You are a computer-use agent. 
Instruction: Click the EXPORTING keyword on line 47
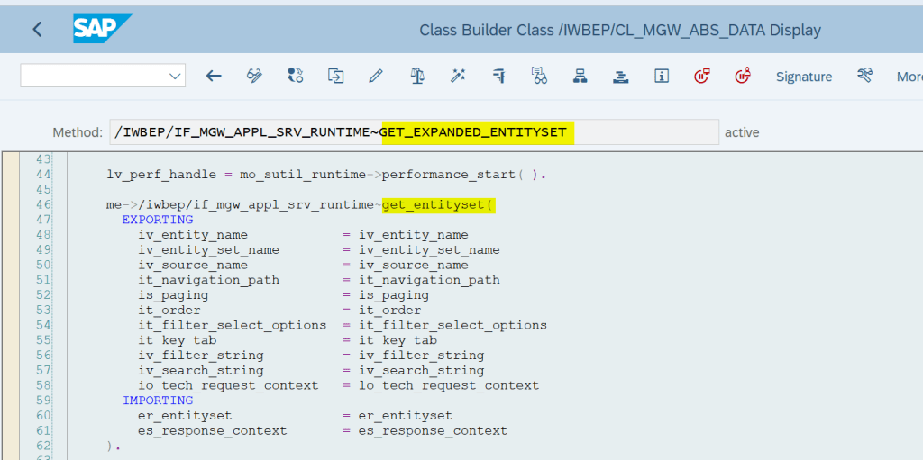(158, 220)
